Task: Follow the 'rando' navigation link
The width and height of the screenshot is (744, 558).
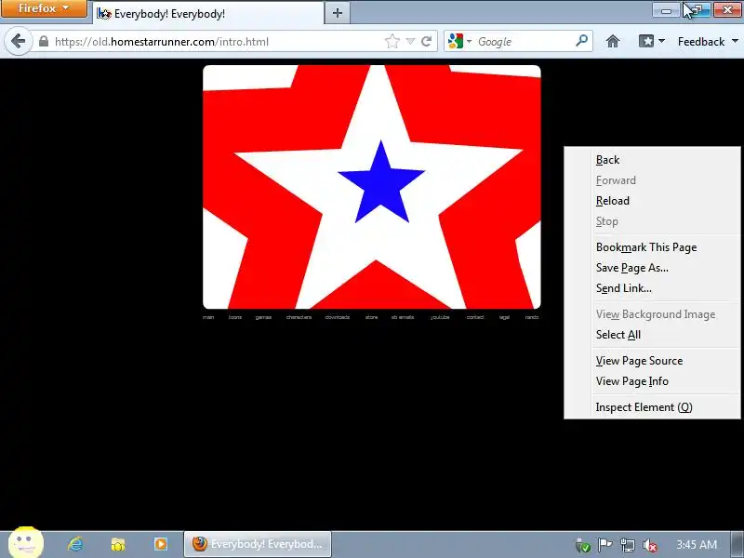Action: 532,317
